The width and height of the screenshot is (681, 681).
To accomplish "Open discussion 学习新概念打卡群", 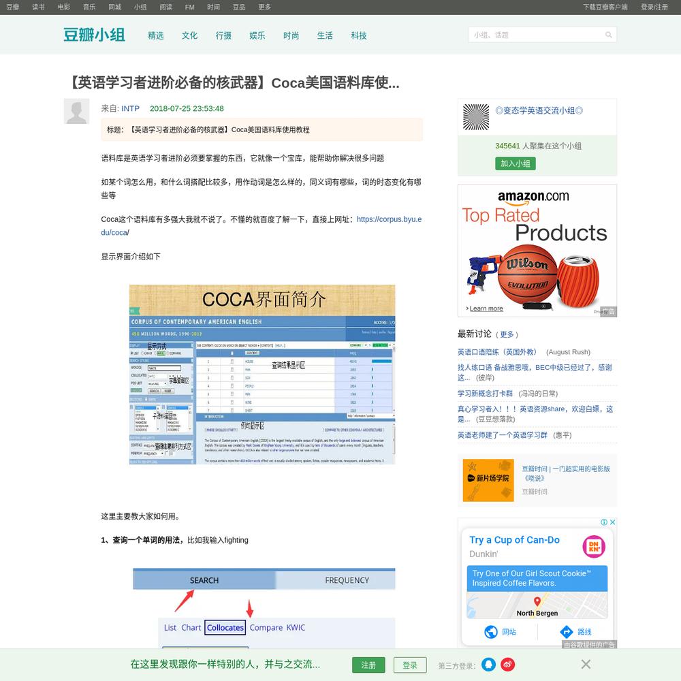I will 485,394.
